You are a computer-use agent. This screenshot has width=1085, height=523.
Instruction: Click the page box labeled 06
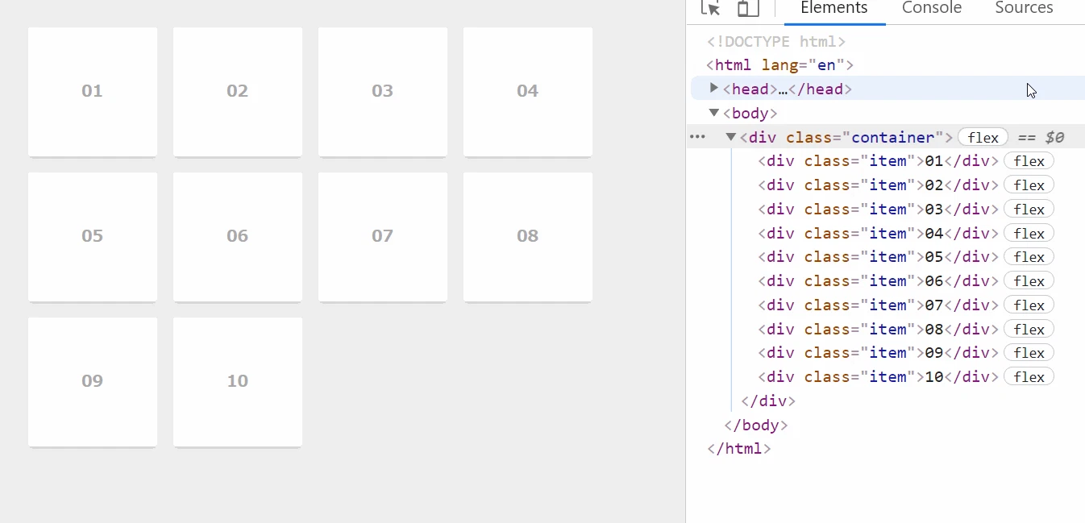[238, 237]
